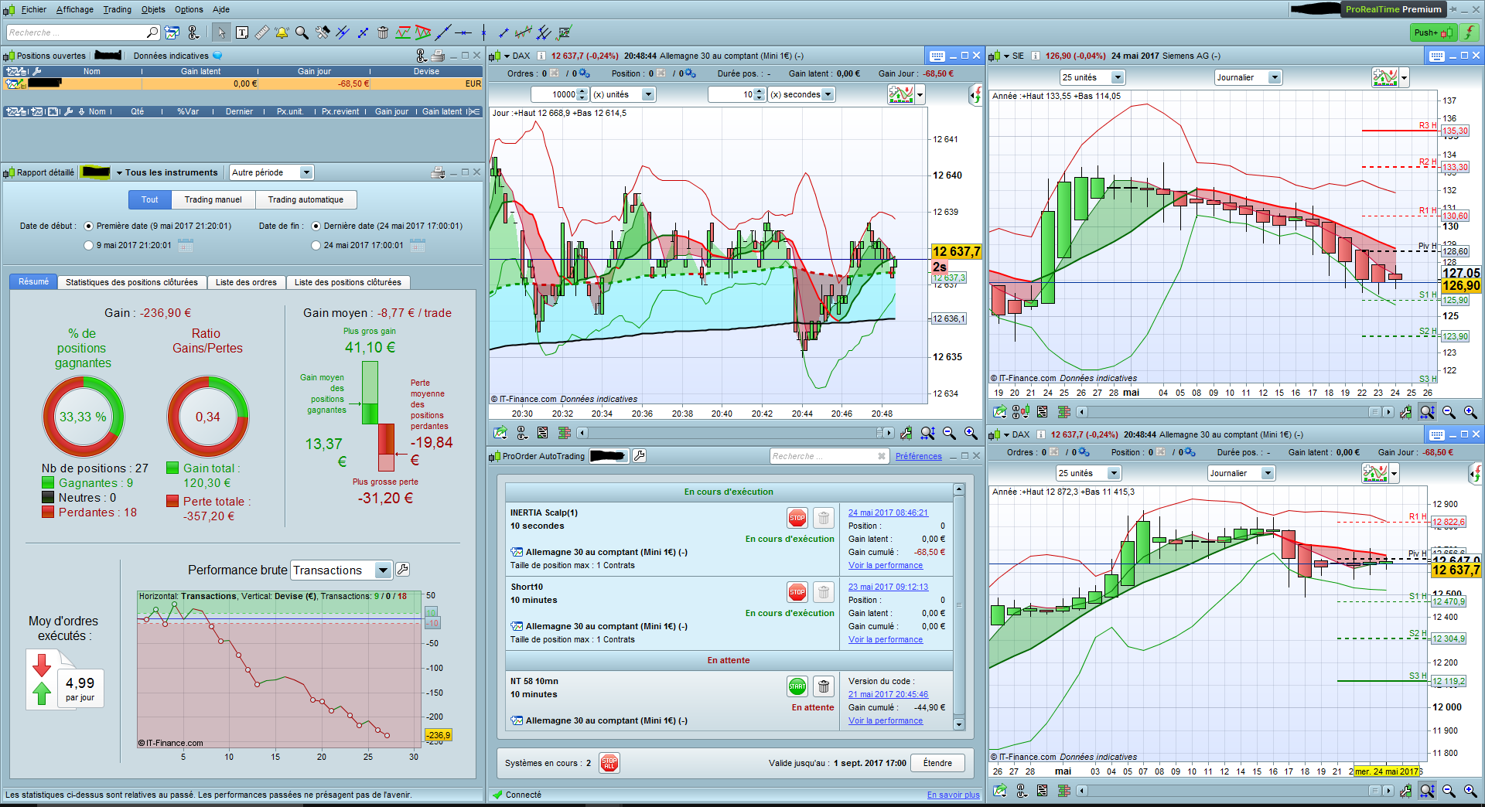Click the ProOrder Recherche search field
The width and height of the screenshot is (1485, 807).
tap(828, 456)
